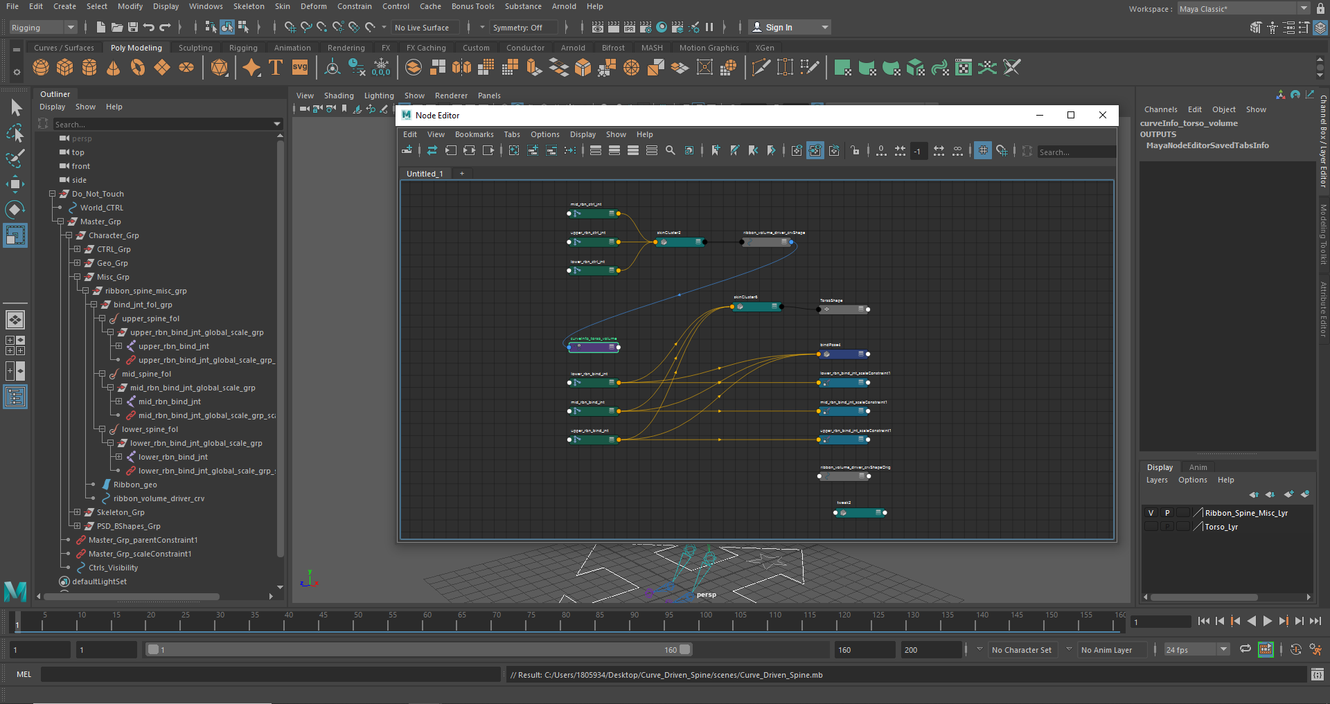The image size is (1330, 704).
Task: Toggle loop playback mode icon
Action: tap(1245, 649)
